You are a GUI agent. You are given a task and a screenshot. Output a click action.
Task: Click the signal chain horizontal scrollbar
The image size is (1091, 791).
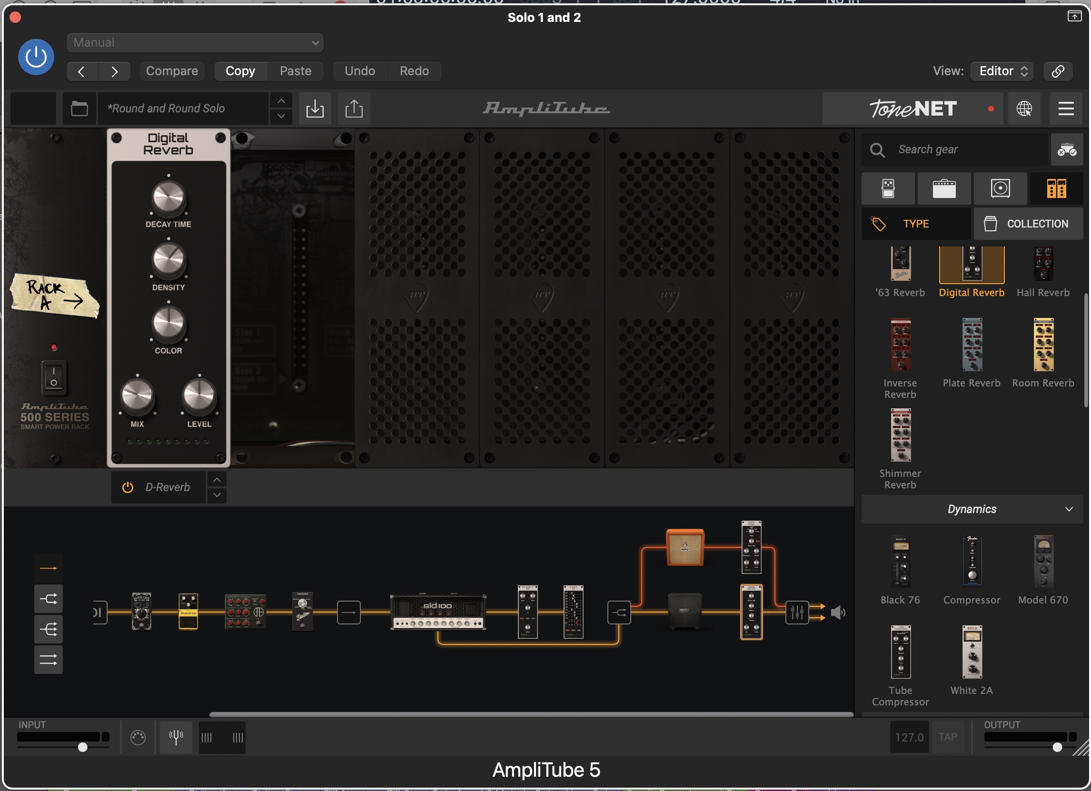point(532,714)
